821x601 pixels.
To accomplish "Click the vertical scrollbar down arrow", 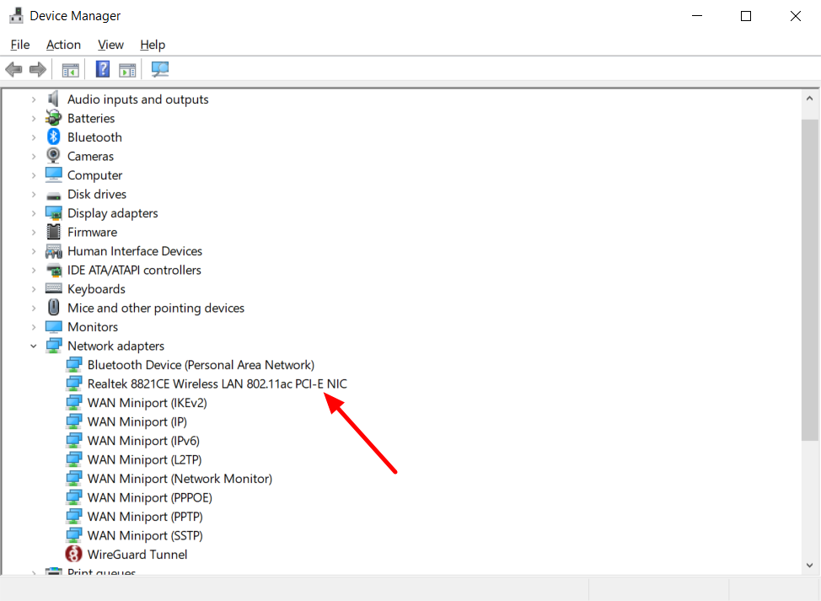I will click(809, 566).
